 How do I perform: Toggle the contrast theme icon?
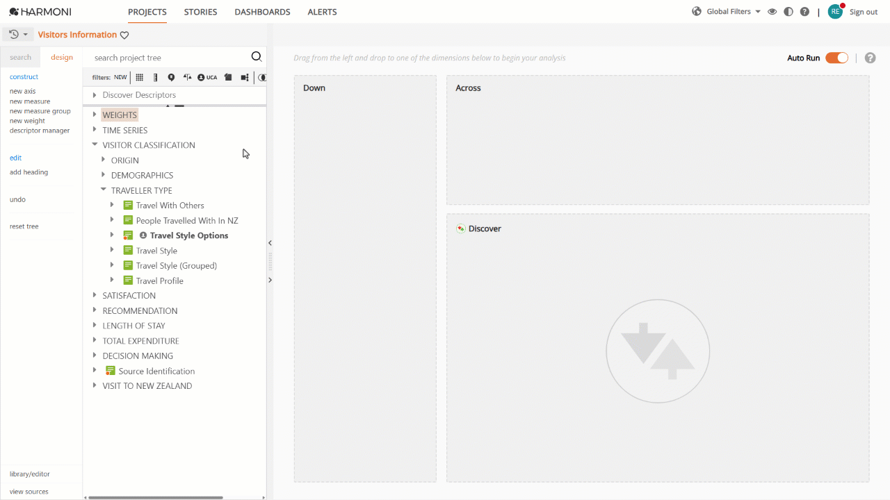tap(788, 12)
